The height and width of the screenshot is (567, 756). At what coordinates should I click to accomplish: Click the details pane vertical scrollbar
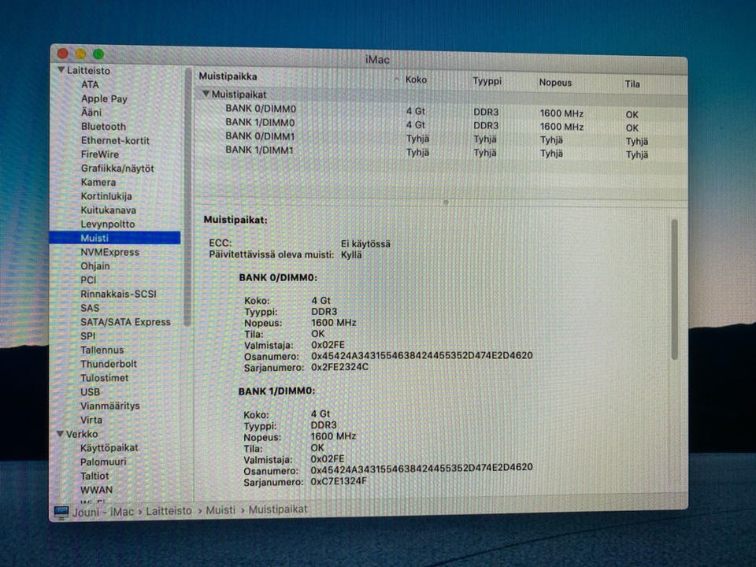point(674,289)
